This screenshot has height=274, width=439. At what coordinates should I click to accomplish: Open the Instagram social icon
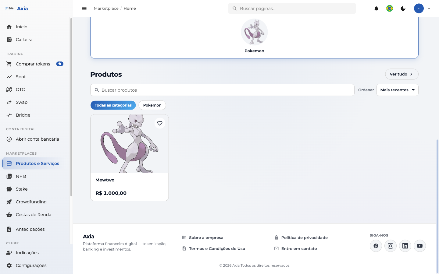(391, 246)
